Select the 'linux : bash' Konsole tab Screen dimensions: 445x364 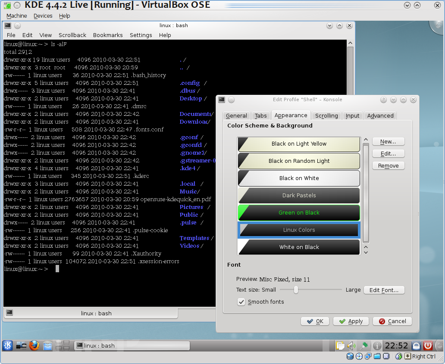point(91,313)
